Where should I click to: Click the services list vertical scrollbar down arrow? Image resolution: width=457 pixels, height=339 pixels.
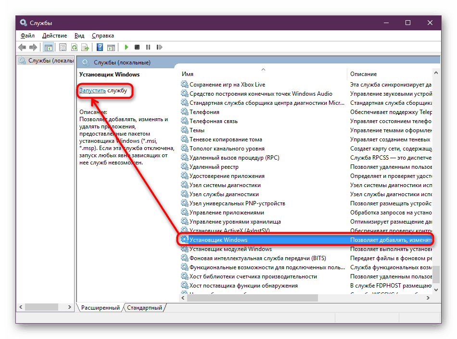point(436,289)
